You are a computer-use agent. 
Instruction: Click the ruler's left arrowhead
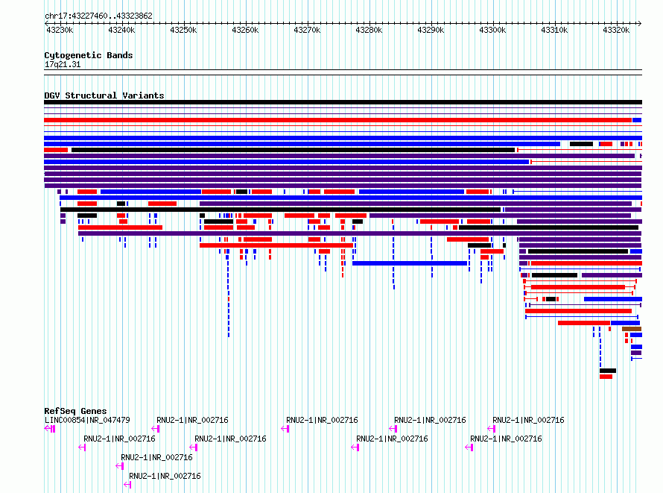tap(46, 23)
